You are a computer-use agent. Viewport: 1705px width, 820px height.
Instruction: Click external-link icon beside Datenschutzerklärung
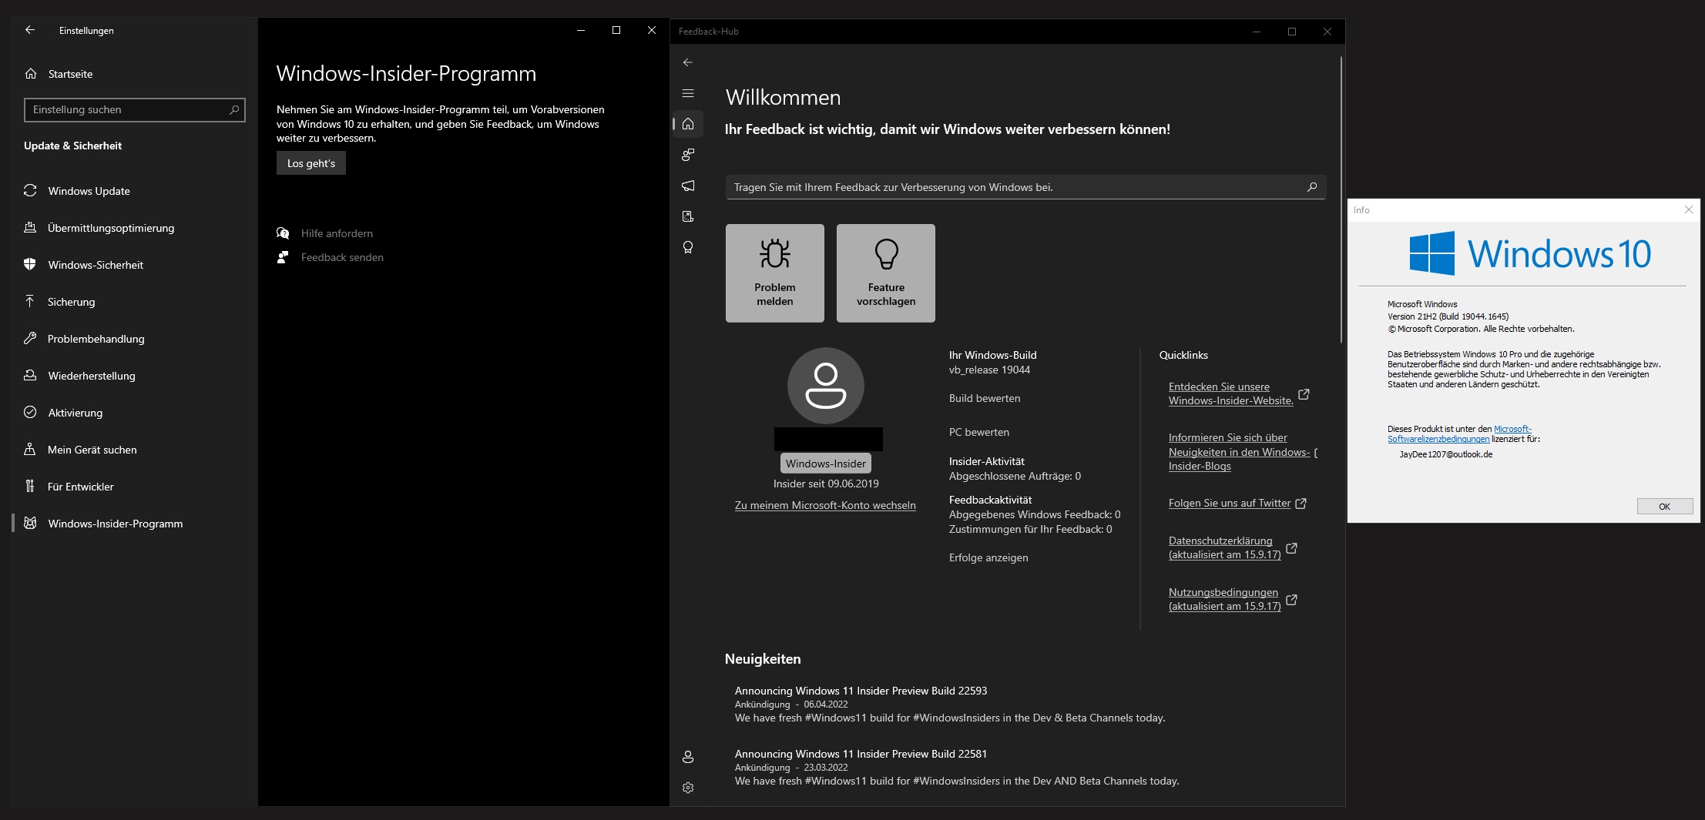[x=1291, y=547]
